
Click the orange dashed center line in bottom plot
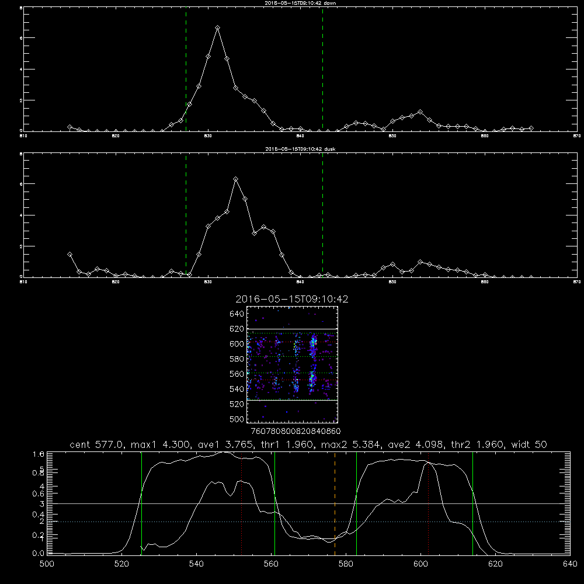pos(335,503)
